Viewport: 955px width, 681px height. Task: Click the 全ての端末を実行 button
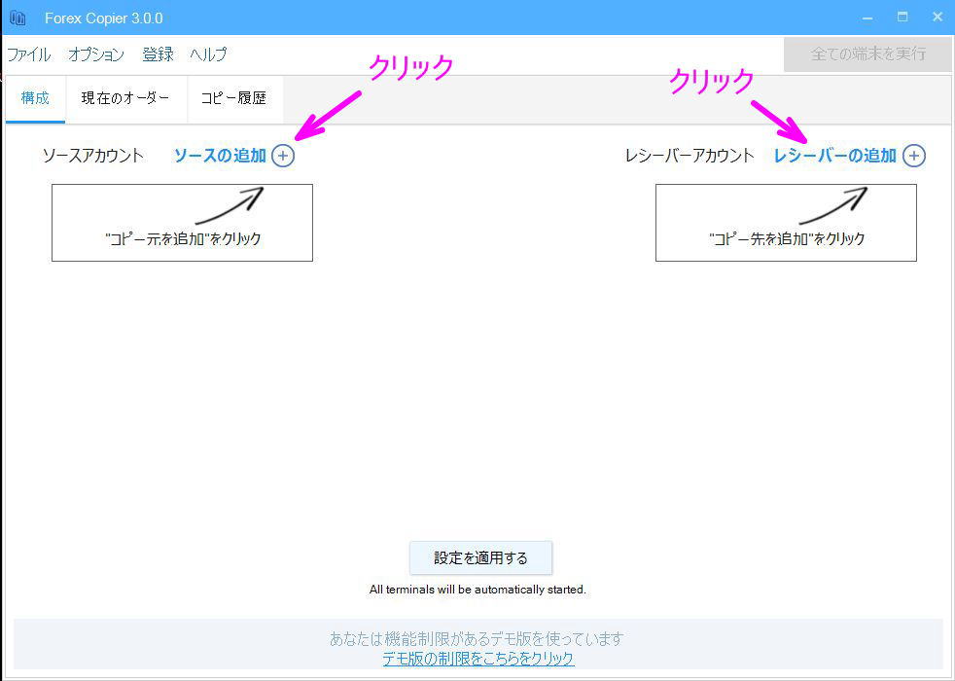[867, 55]
